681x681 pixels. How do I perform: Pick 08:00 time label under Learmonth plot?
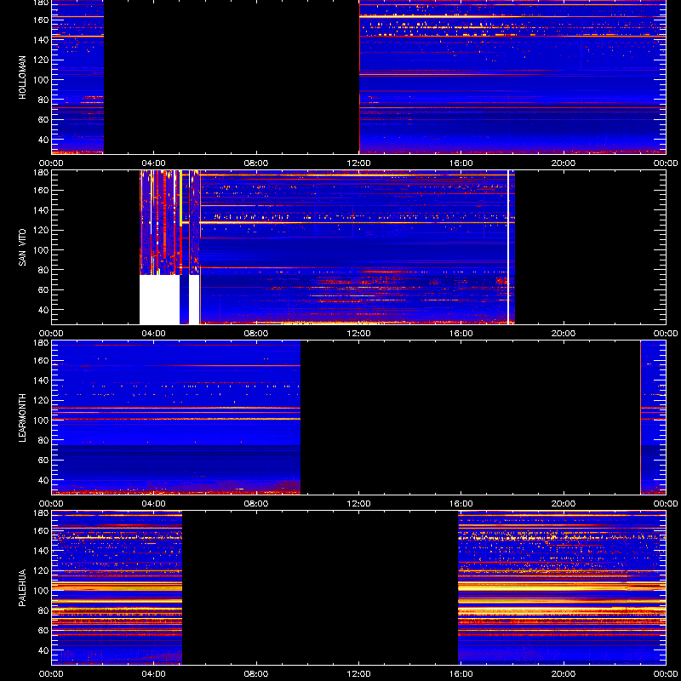point(256,504)
